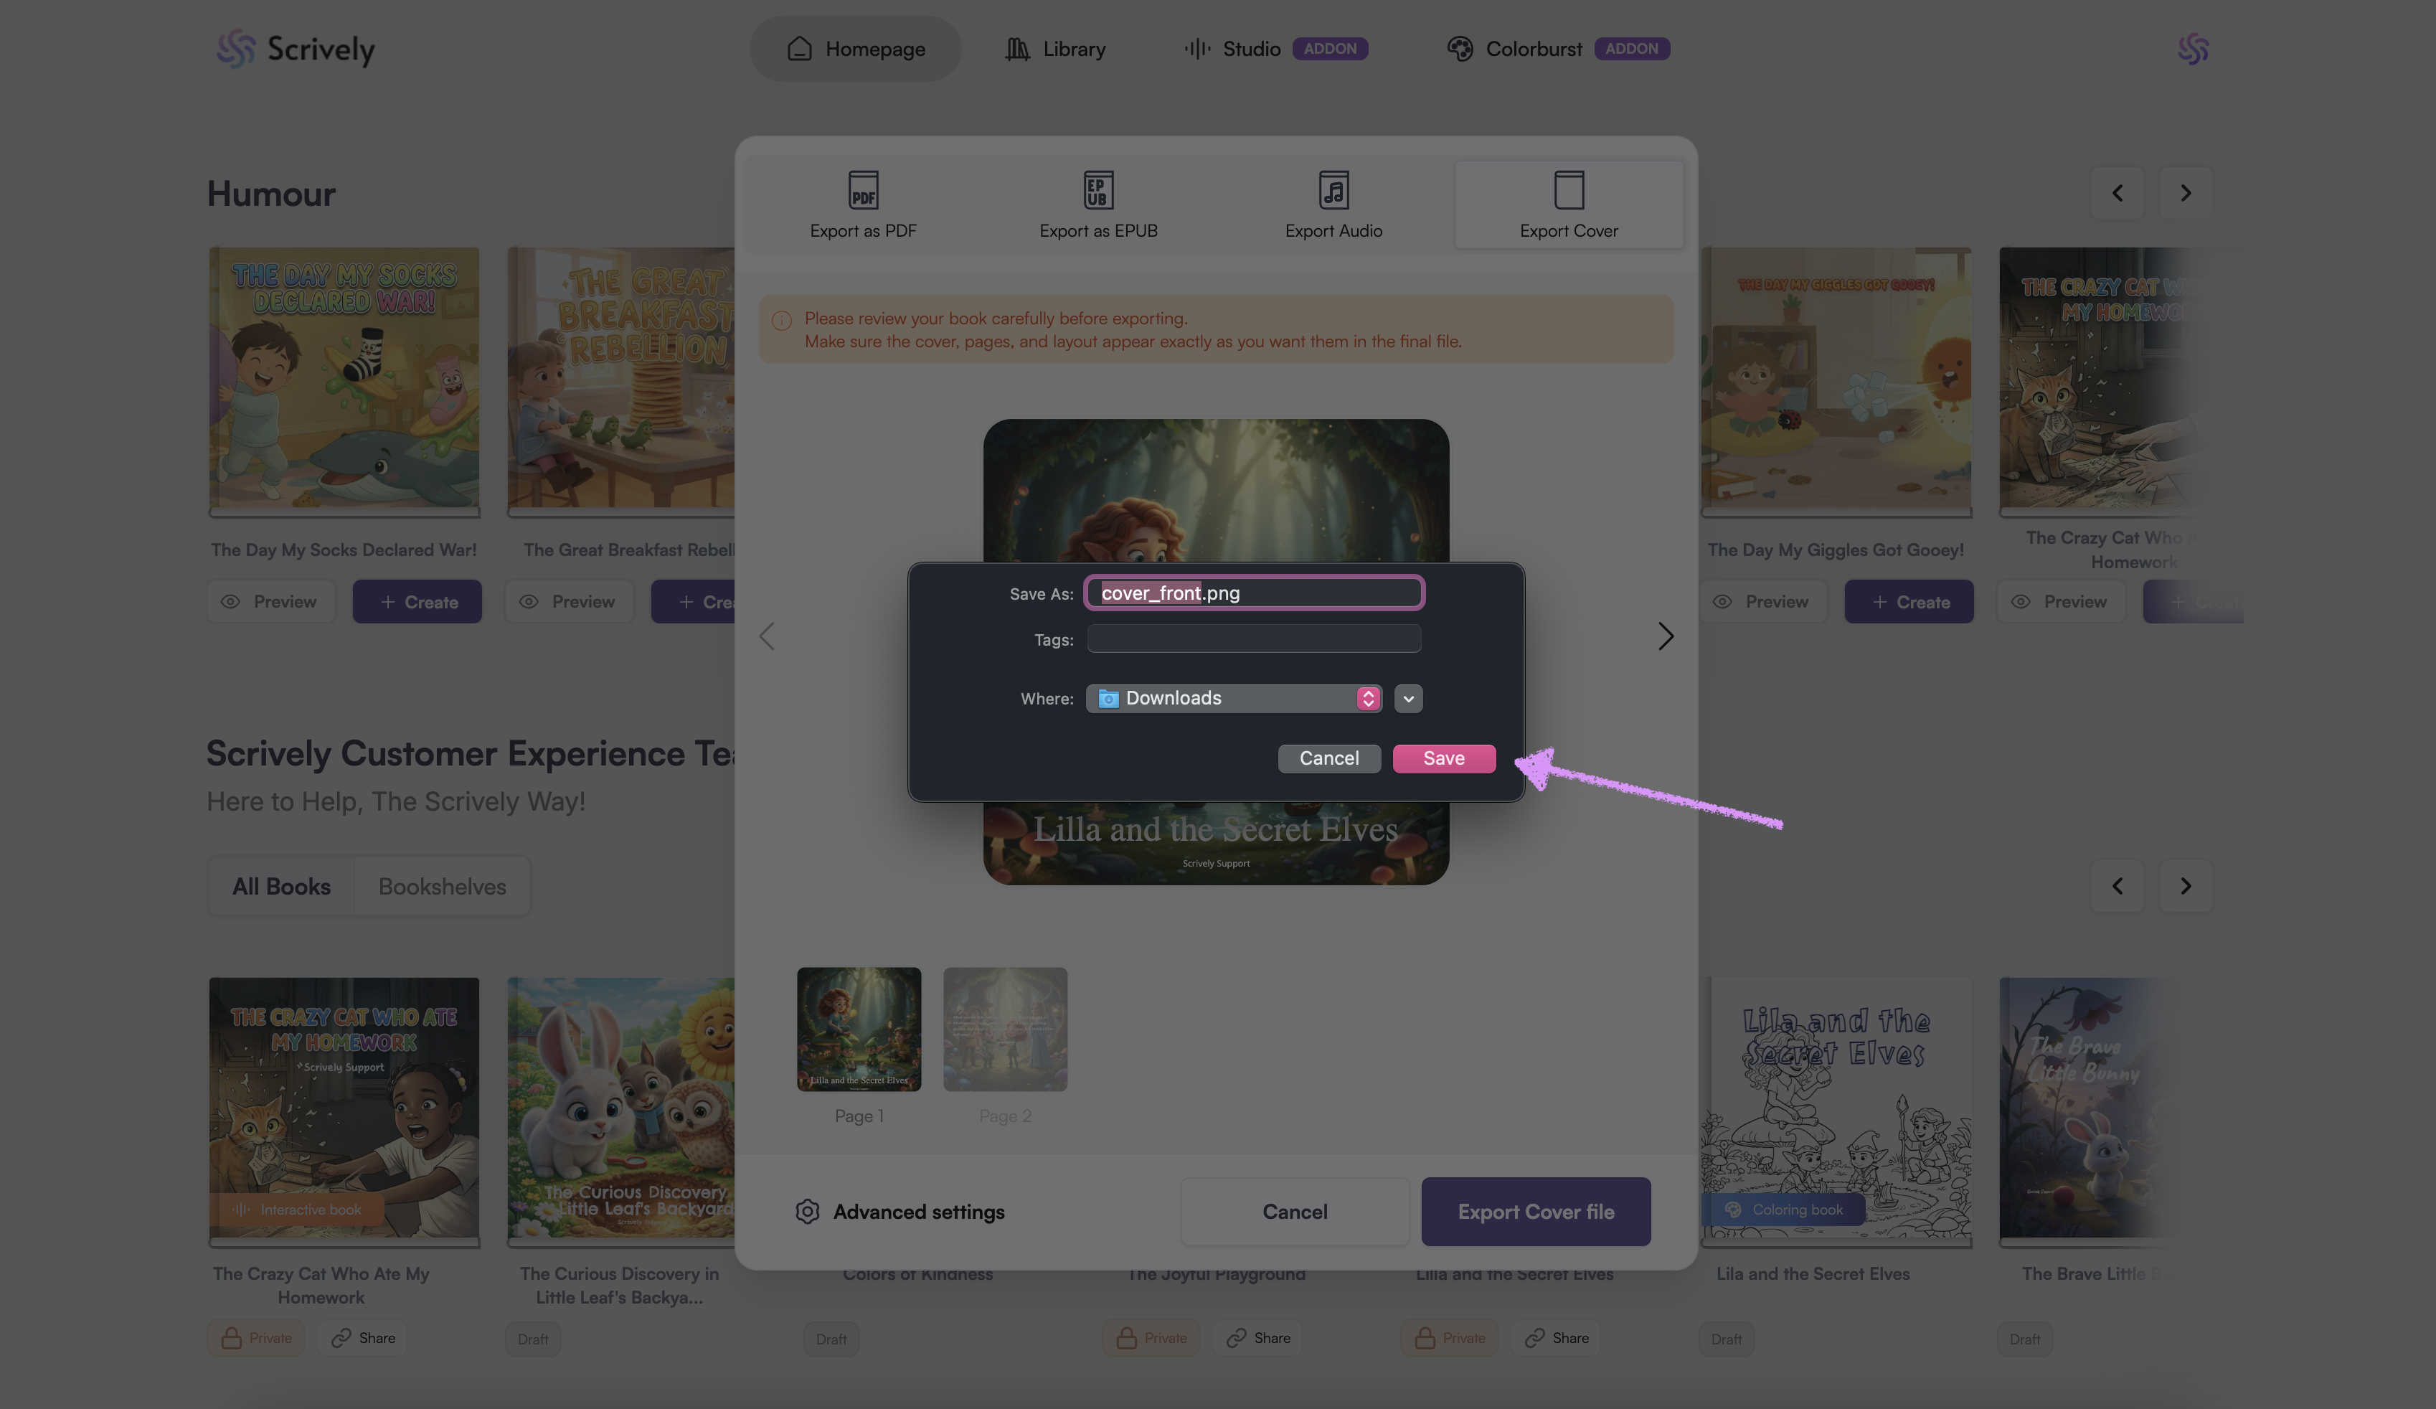The width and height of the screenshot is (2436, 1409).
Task: Open Advanced settings gear icon
Action: (x=807, y=1212)
